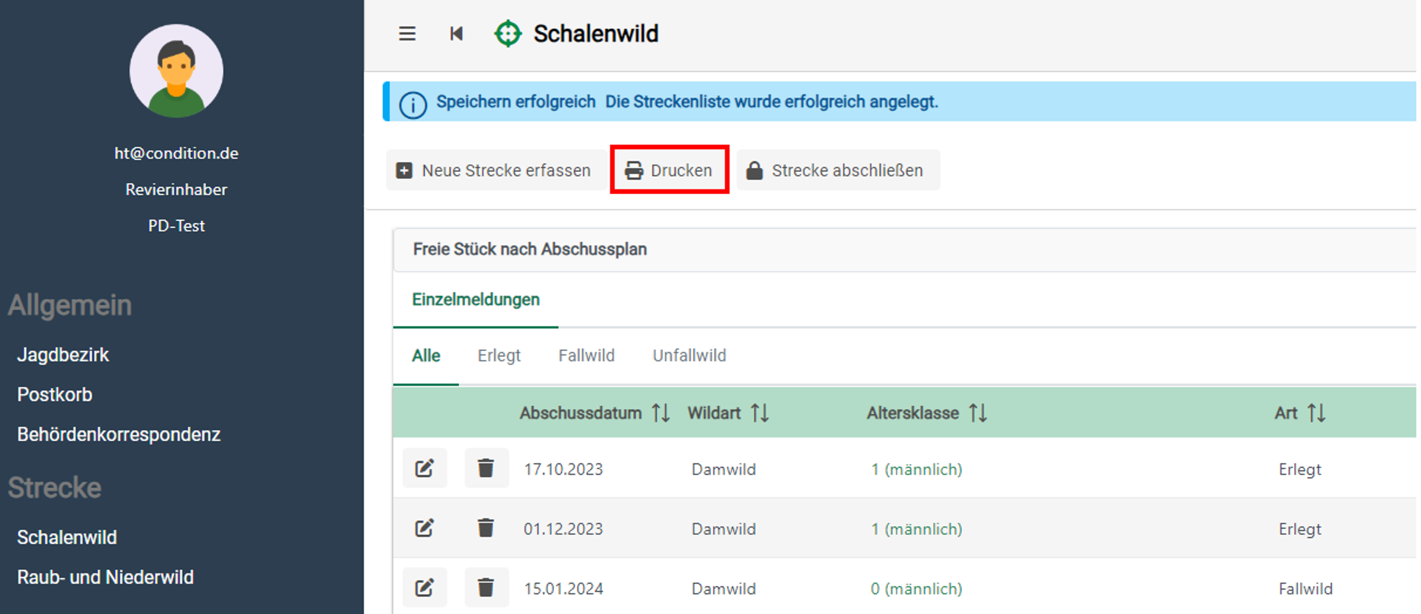1421x614 pixels.
Task: Click the info icon in blue banner
Action: [x=413, y=104]
